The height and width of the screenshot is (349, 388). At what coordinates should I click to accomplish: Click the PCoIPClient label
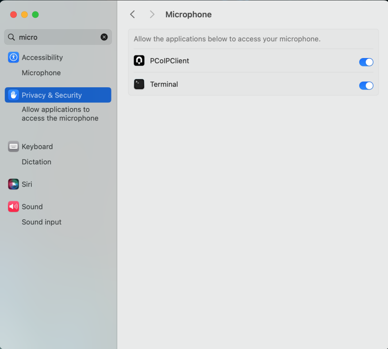169,61
